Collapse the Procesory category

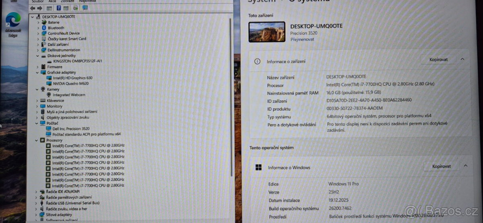(37, 140)
